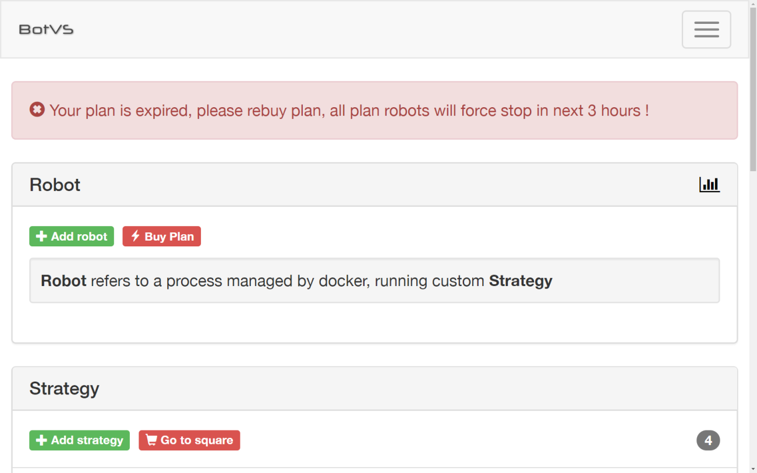Click the Add strategy button
Screen dimensions: 757x473
tap(80, 440)
